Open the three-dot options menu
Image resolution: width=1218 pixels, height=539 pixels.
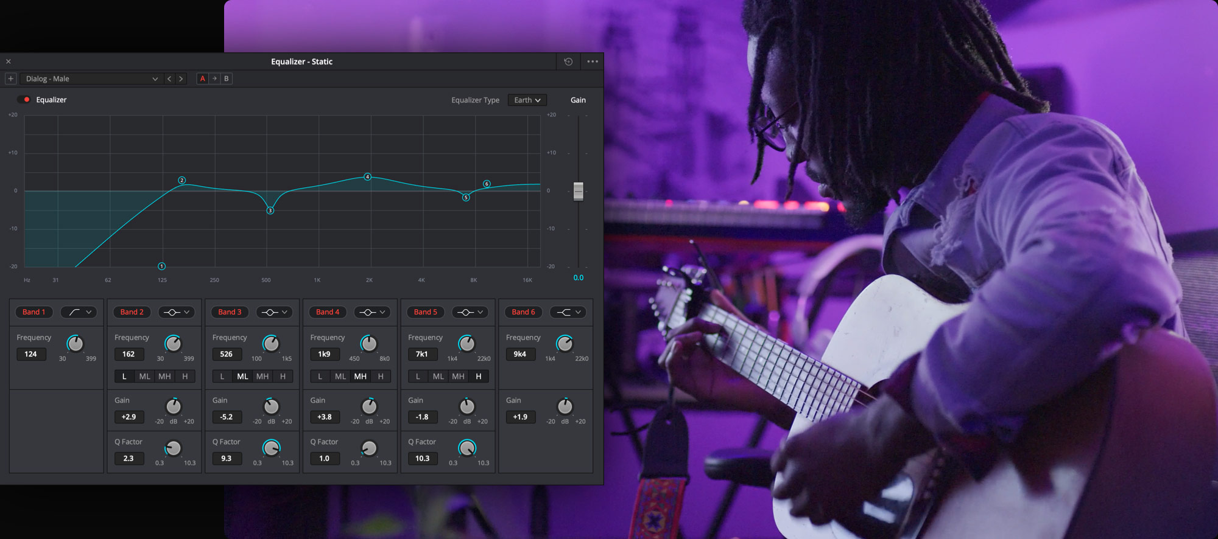(593, 61)
